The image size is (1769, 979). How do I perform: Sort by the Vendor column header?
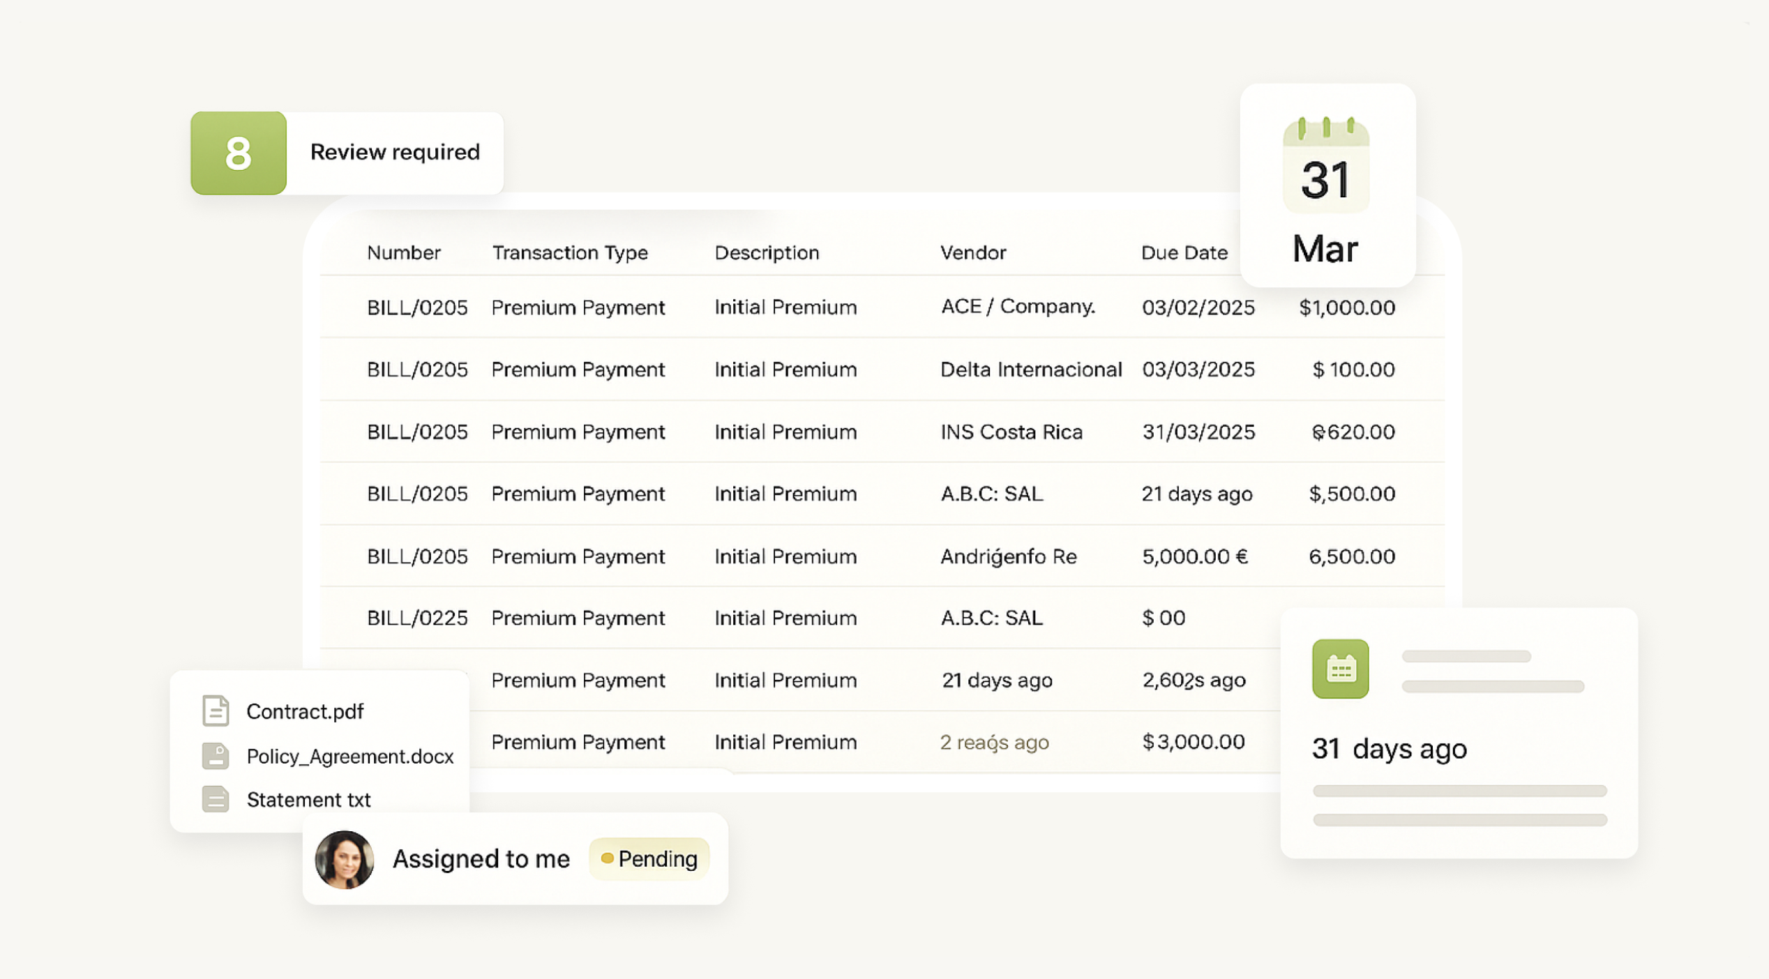point(973,252)
